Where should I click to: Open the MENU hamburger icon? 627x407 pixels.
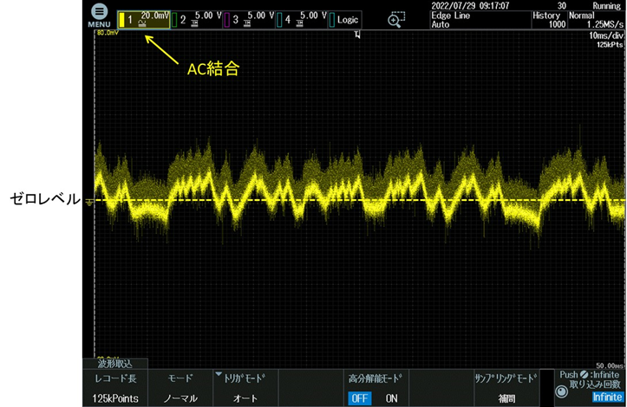tap(98, 15)
